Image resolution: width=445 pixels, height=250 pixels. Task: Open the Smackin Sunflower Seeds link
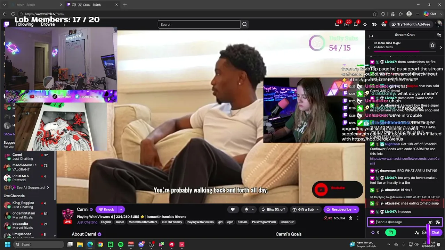click(x=405, y=161)
